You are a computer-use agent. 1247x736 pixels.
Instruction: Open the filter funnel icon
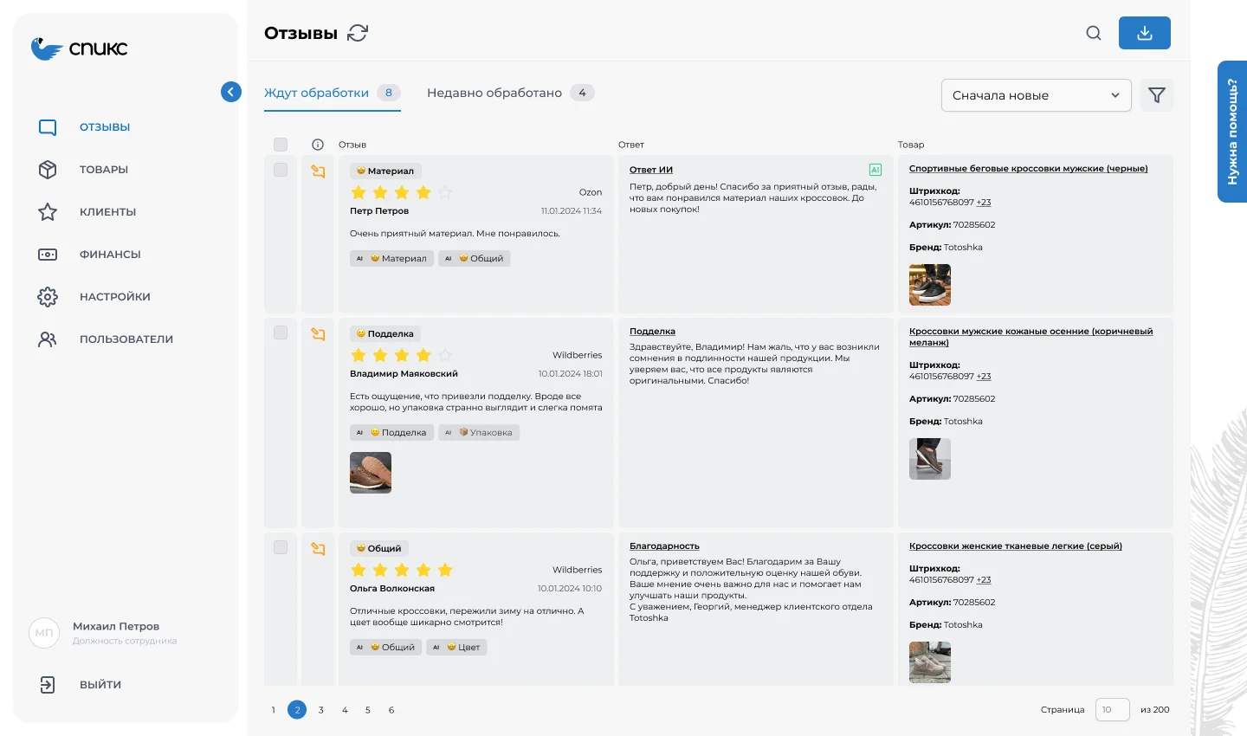coord(1156,95)
